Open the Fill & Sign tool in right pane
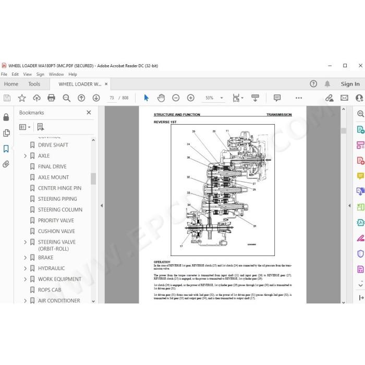365x365 pixels. 360,238
